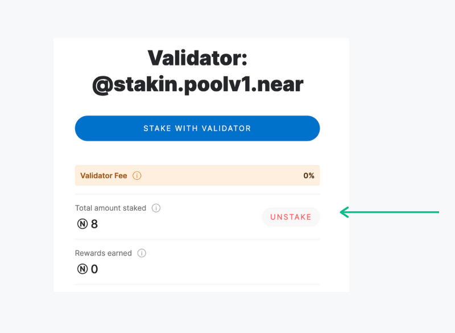Click the orange Validator Fee banner

click(x=197, y=175)
